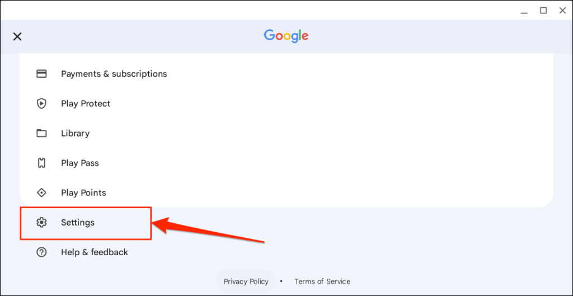Click the Help & feedback question mark icon
The image size is (573, 296).
click(41, 252)
